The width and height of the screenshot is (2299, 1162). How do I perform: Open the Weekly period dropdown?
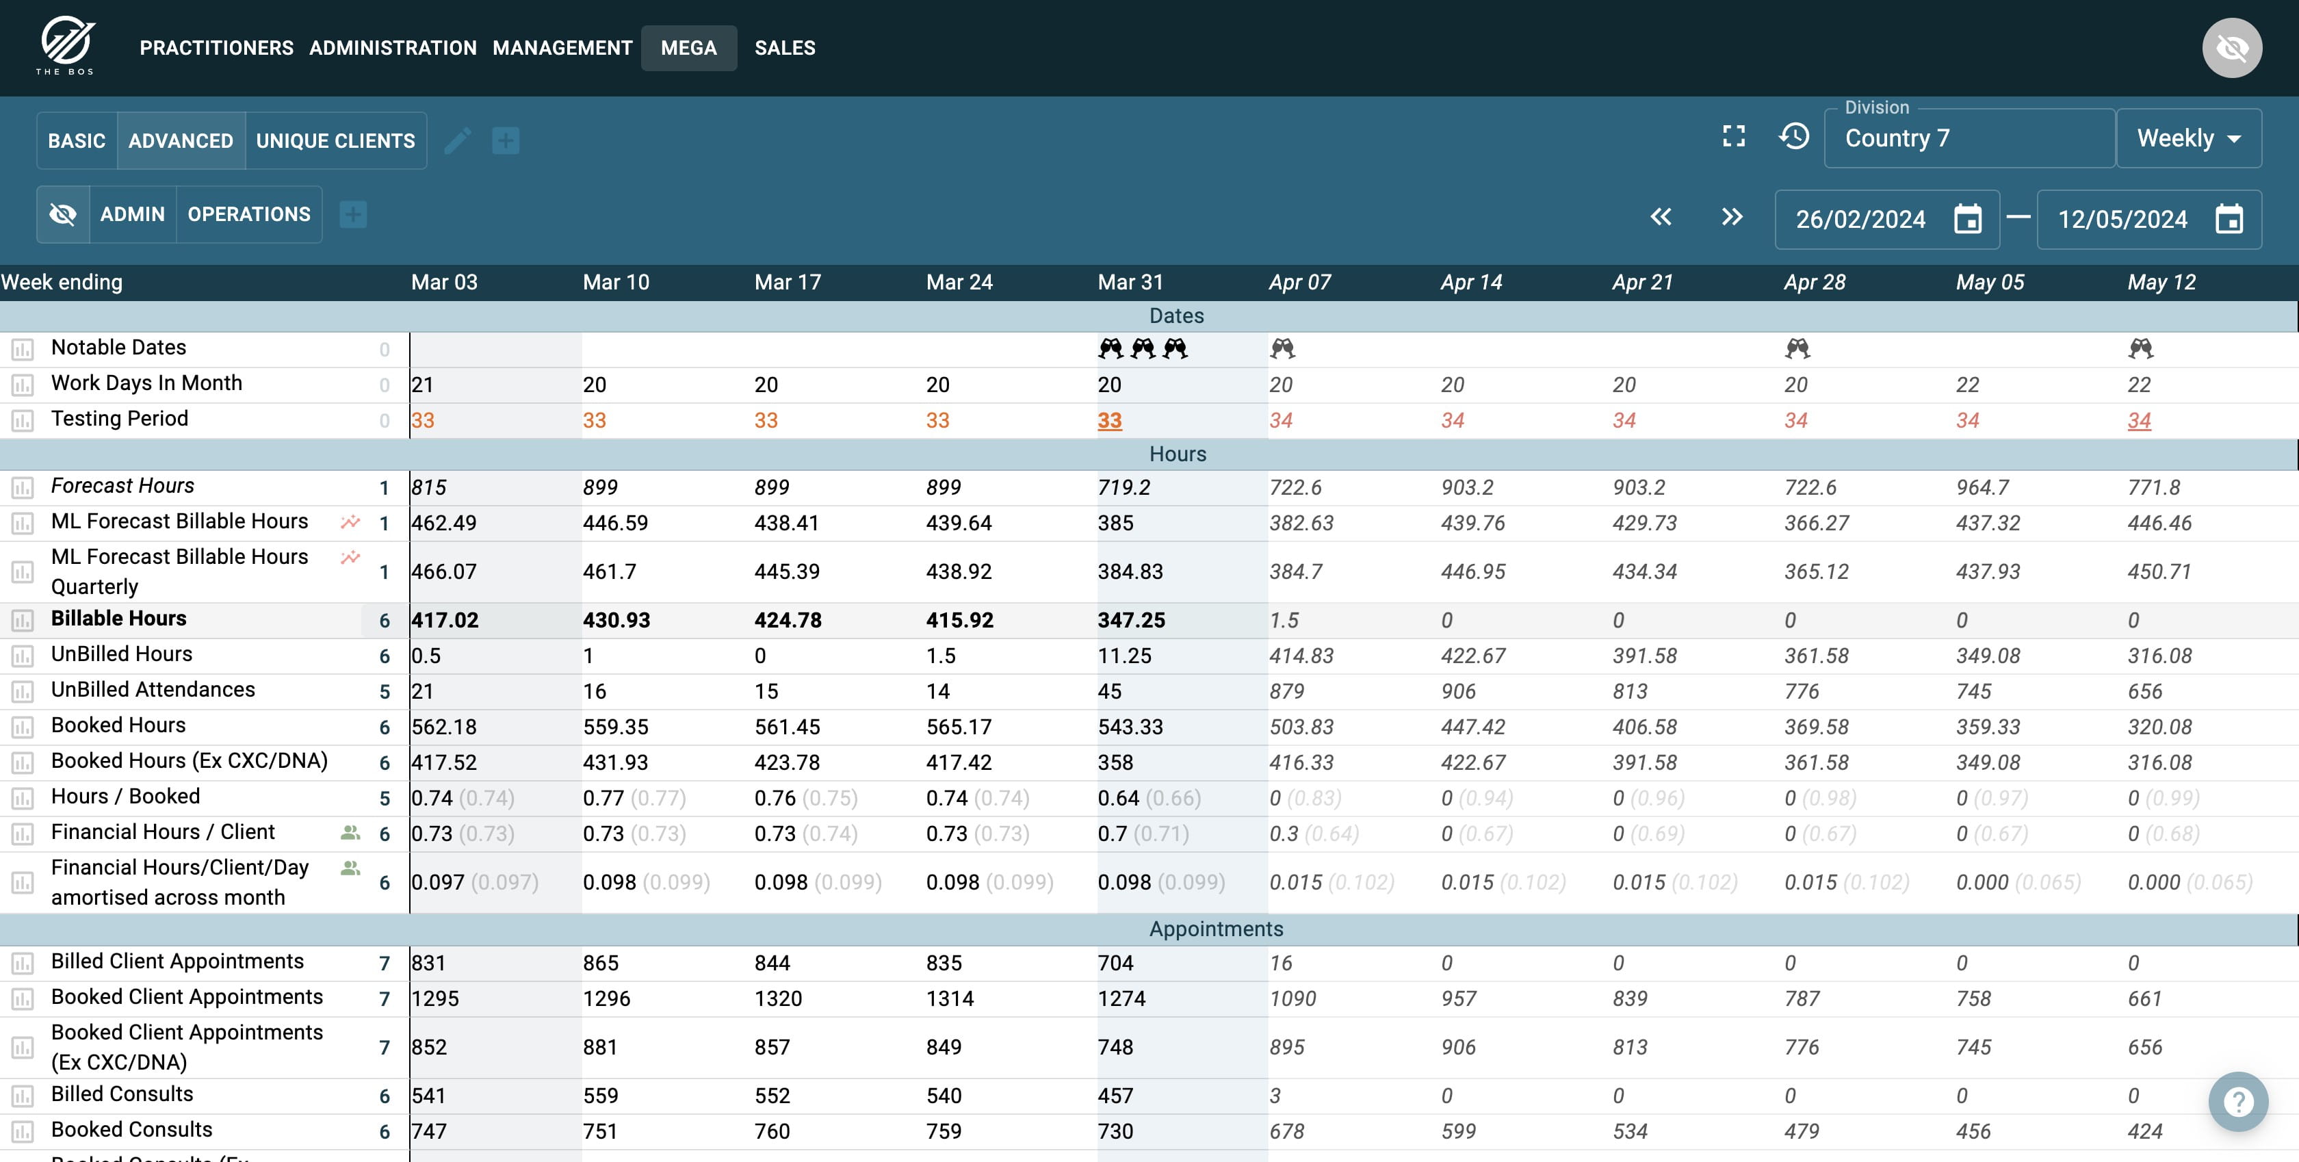pos(2188,138)
